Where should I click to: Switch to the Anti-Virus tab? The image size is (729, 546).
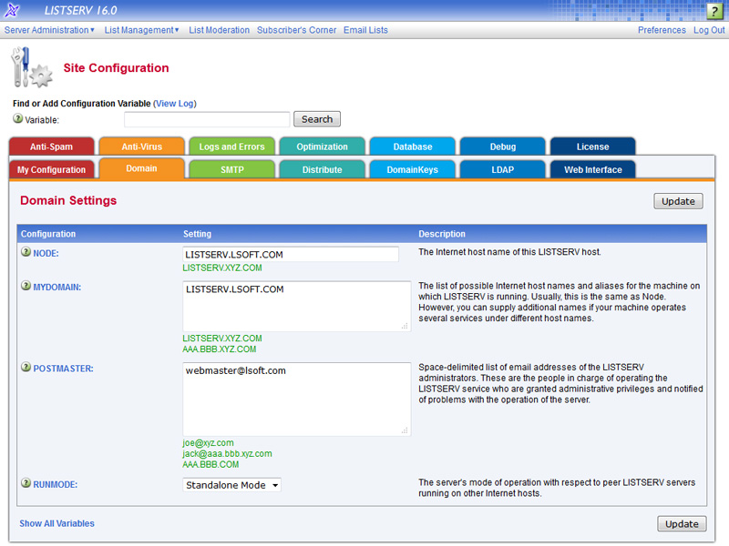tap(142, 147)
